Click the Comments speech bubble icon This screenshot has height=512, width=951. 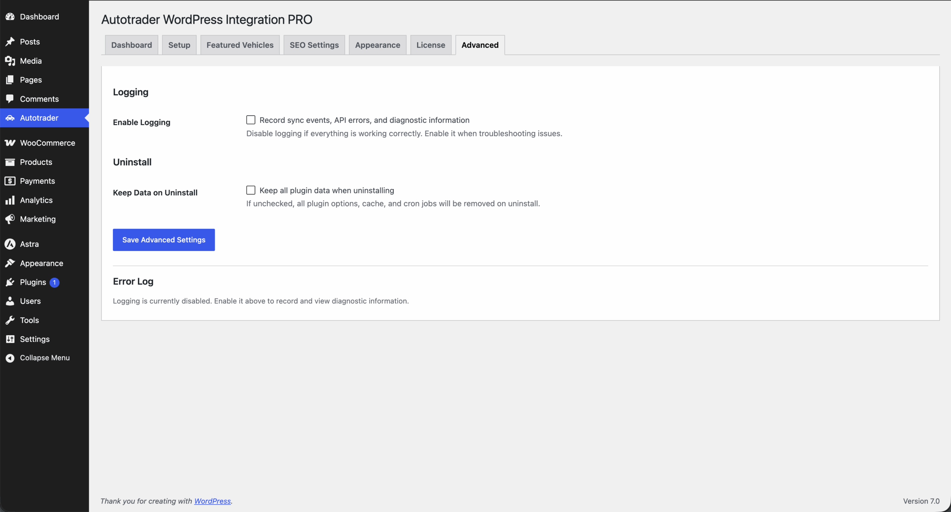point(10,99)
